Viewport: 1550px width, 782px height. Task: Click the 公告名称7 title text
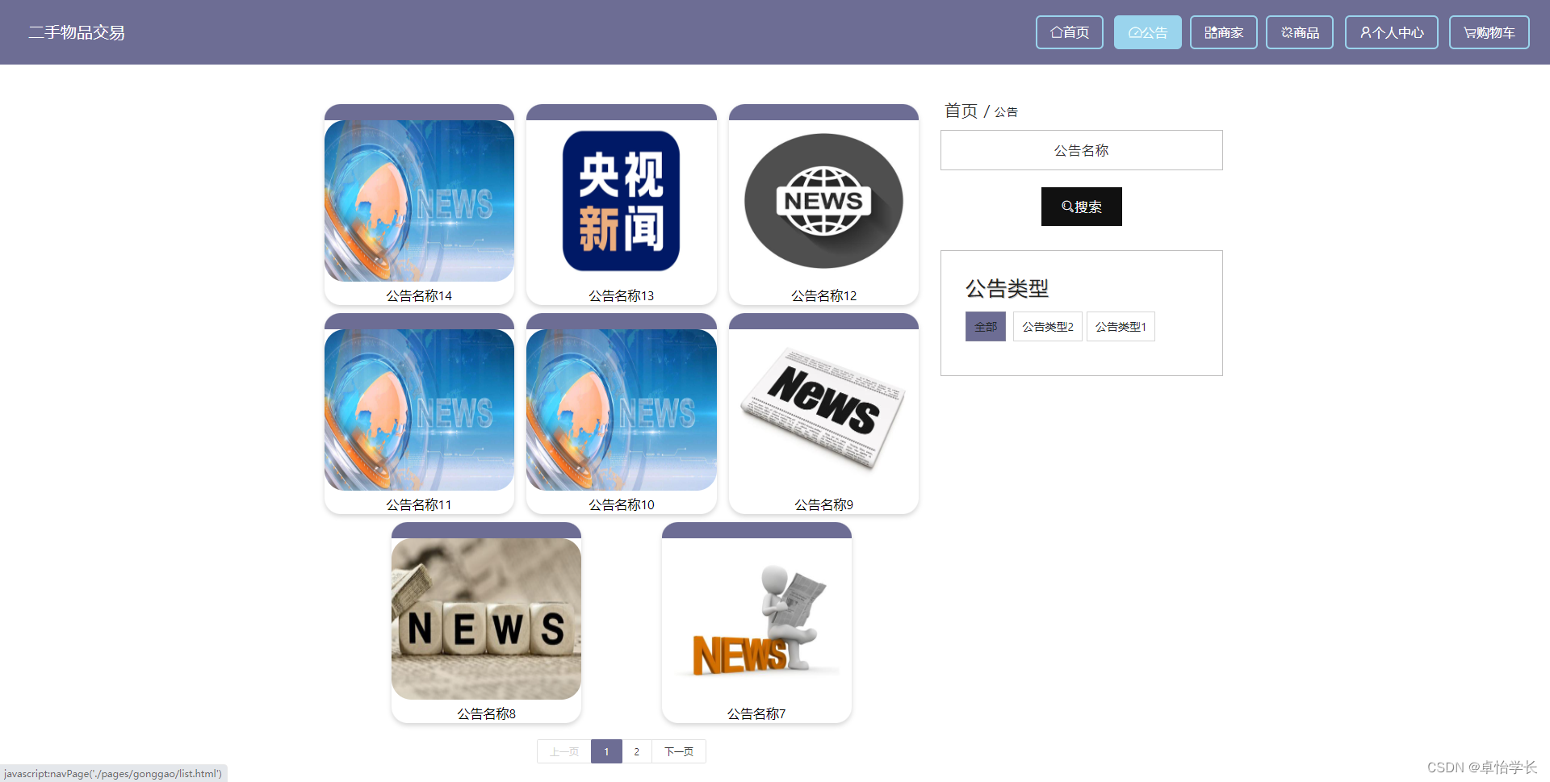(x=756, y=713)
